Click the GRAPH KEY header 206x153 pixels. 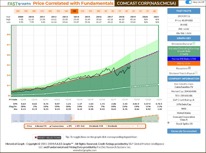tap(184, 38)
